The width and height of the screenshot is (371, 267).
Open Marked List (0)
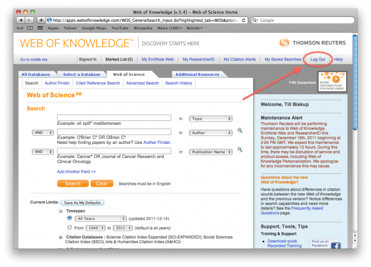click(x=119, y=59)
